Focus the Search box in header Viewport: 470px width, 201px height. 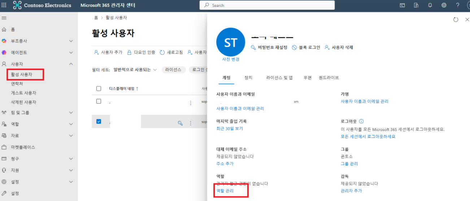pos(267,5)
